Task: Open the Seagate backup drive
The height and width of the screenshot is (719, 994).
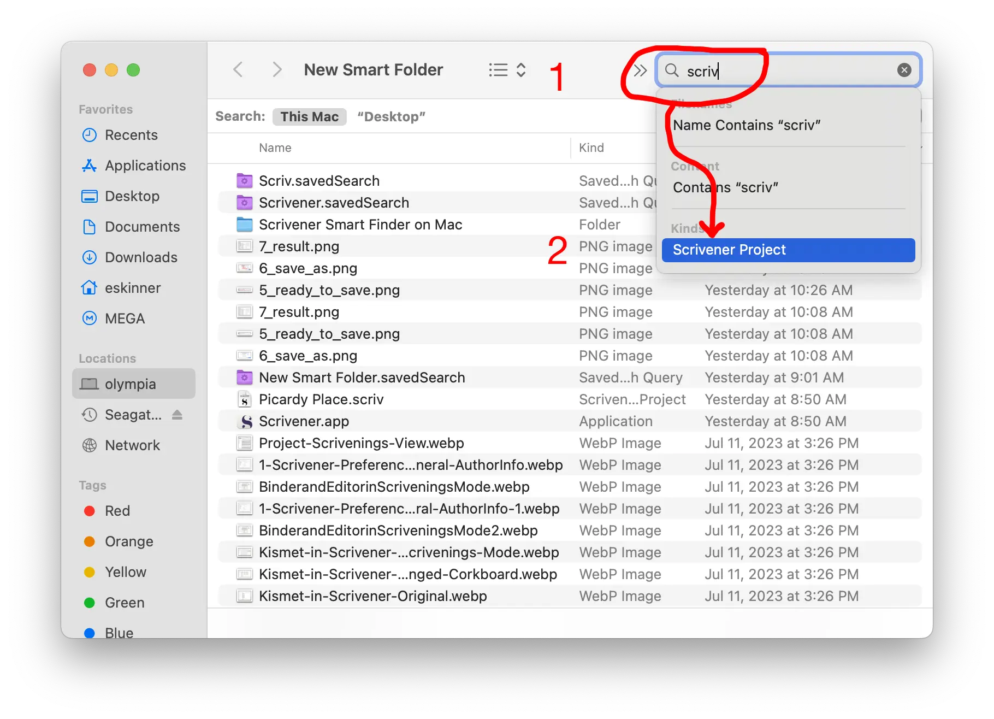Action: point(133,415)
